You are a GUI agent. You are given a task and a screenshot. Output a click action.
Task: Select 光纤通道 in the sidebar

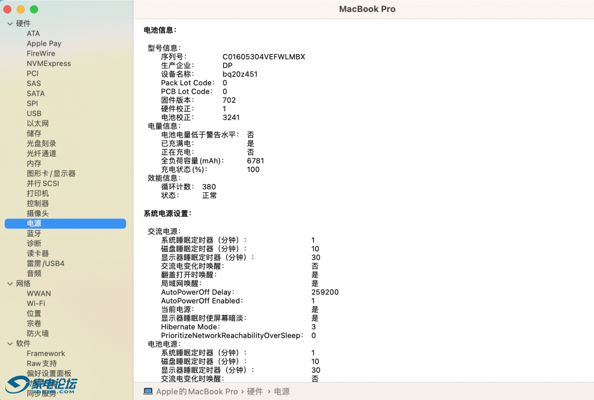pos(42,153)
